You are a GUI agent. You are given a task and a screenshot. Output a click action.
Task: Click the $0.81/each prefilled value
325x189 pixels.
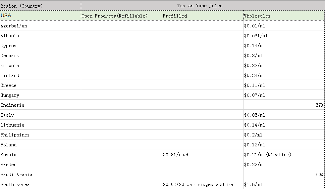pyautogui.click(x=176, y=155)
